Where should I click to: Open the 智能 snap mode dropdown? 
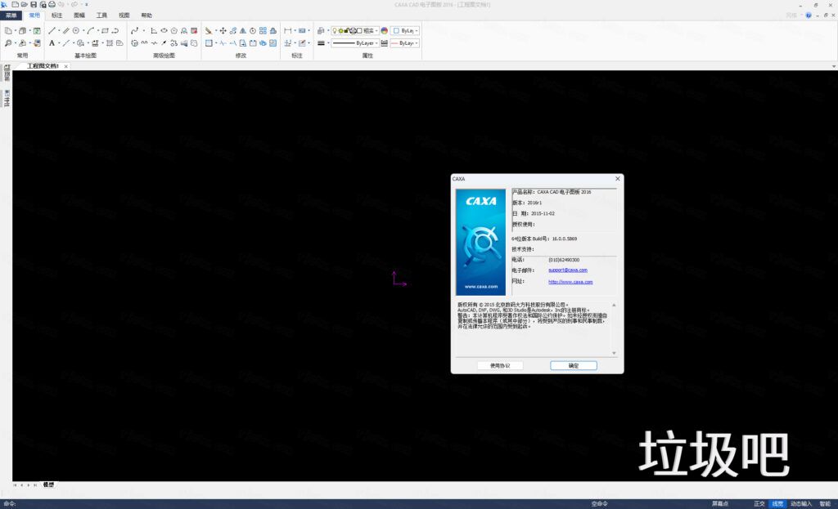[x=825, y=504]
